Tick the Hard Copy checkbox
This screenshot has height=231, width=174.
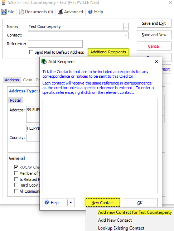pyautogui.click(x=16, y=185)
